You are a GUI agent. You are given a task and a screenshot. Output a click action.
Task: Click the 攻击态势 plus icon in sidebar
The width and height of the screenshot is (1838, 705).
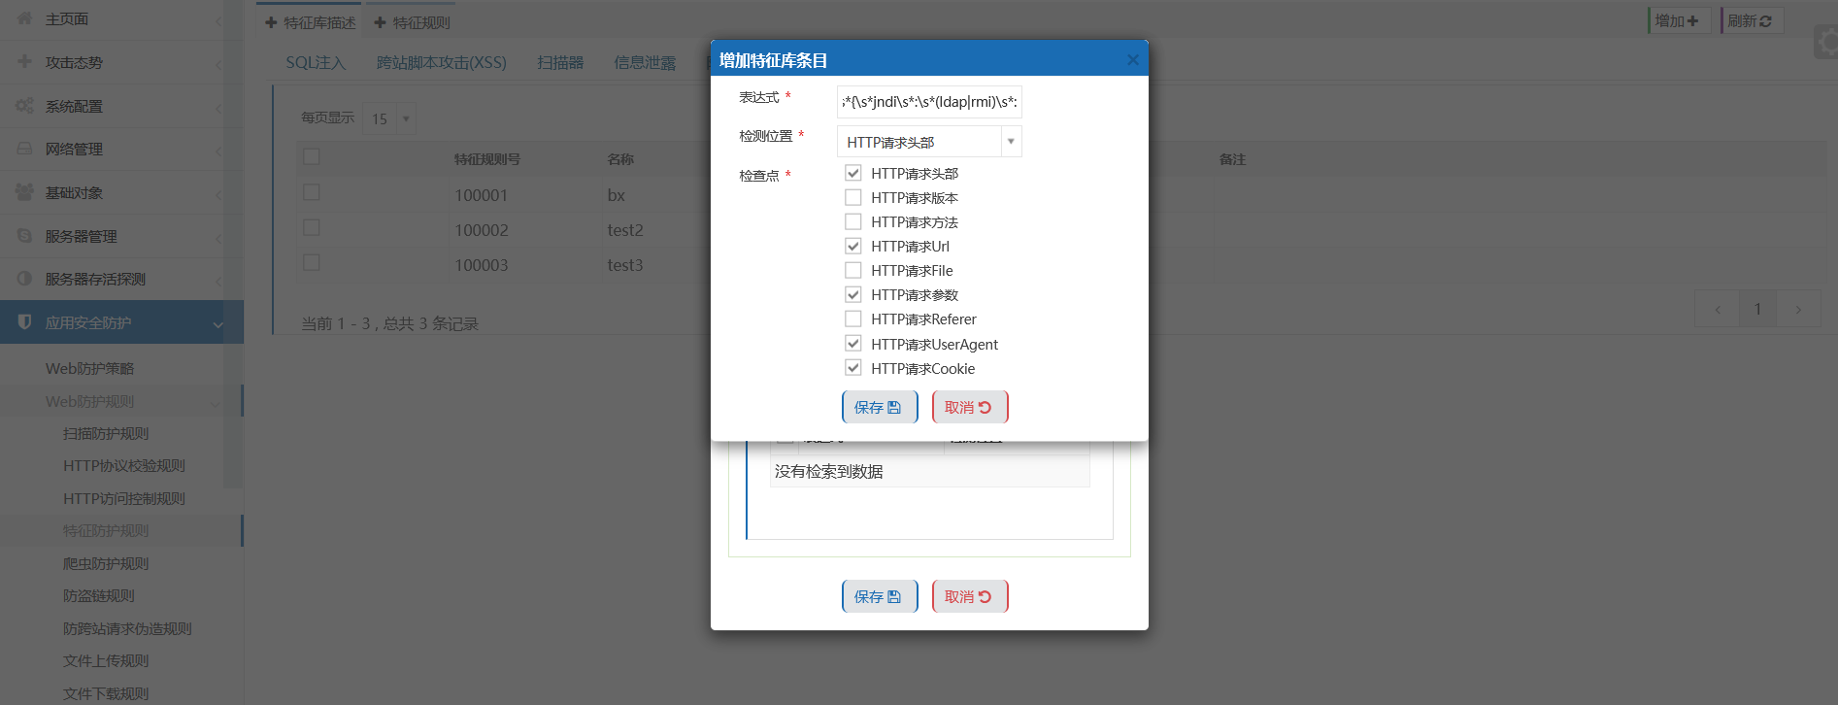[x=24, y=61]
